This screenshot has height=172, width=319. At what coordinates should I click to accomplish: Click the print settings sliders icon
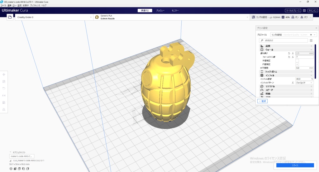pyautogui.click(x=253, y=17)
